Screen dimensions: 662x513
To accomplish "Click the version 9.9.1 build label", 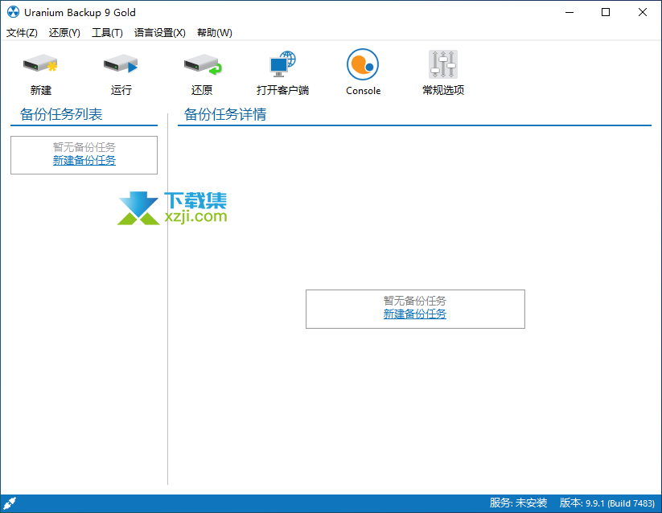I will (607, 503).
